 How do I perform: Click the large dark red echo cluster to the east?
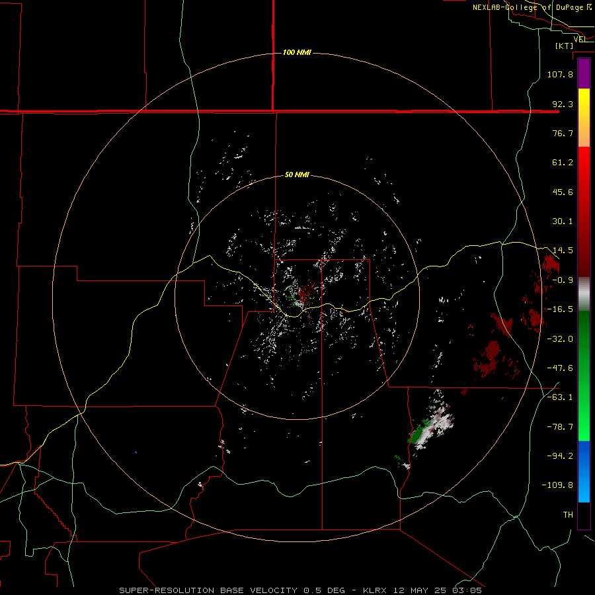click(x=488, y=358)
